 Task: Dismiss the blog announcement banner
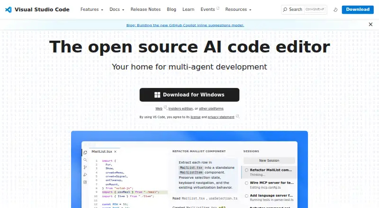click(x=370, y=25)
